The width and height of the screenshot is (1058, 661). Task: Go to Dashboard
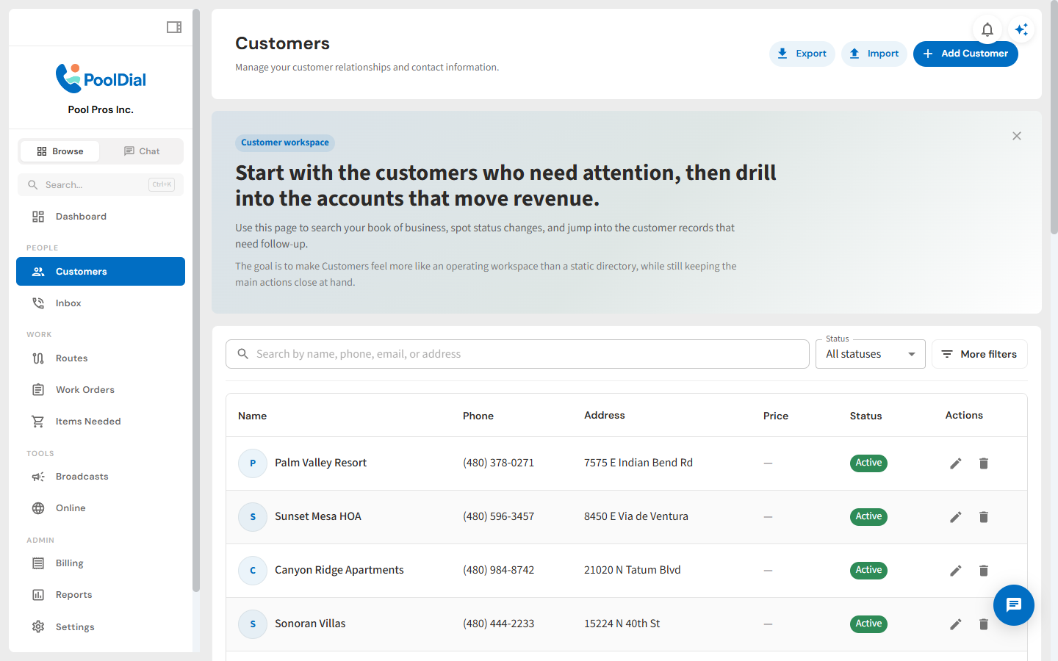tap(101, 217)
